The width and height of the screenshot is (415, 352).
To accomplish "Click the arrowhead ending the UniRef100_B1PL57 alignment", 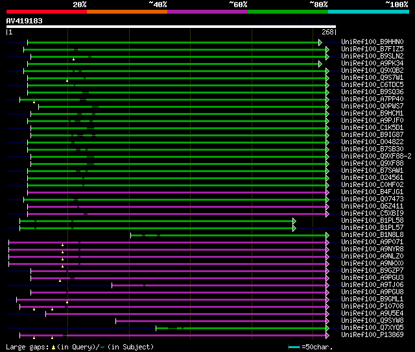I will (x=294, y=228).
